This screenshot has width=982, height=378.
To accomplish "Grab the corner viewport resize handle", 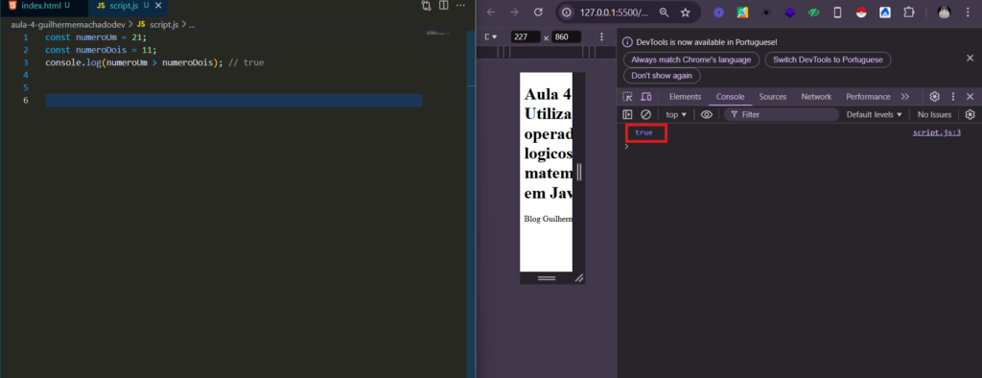I will point(578,277).
